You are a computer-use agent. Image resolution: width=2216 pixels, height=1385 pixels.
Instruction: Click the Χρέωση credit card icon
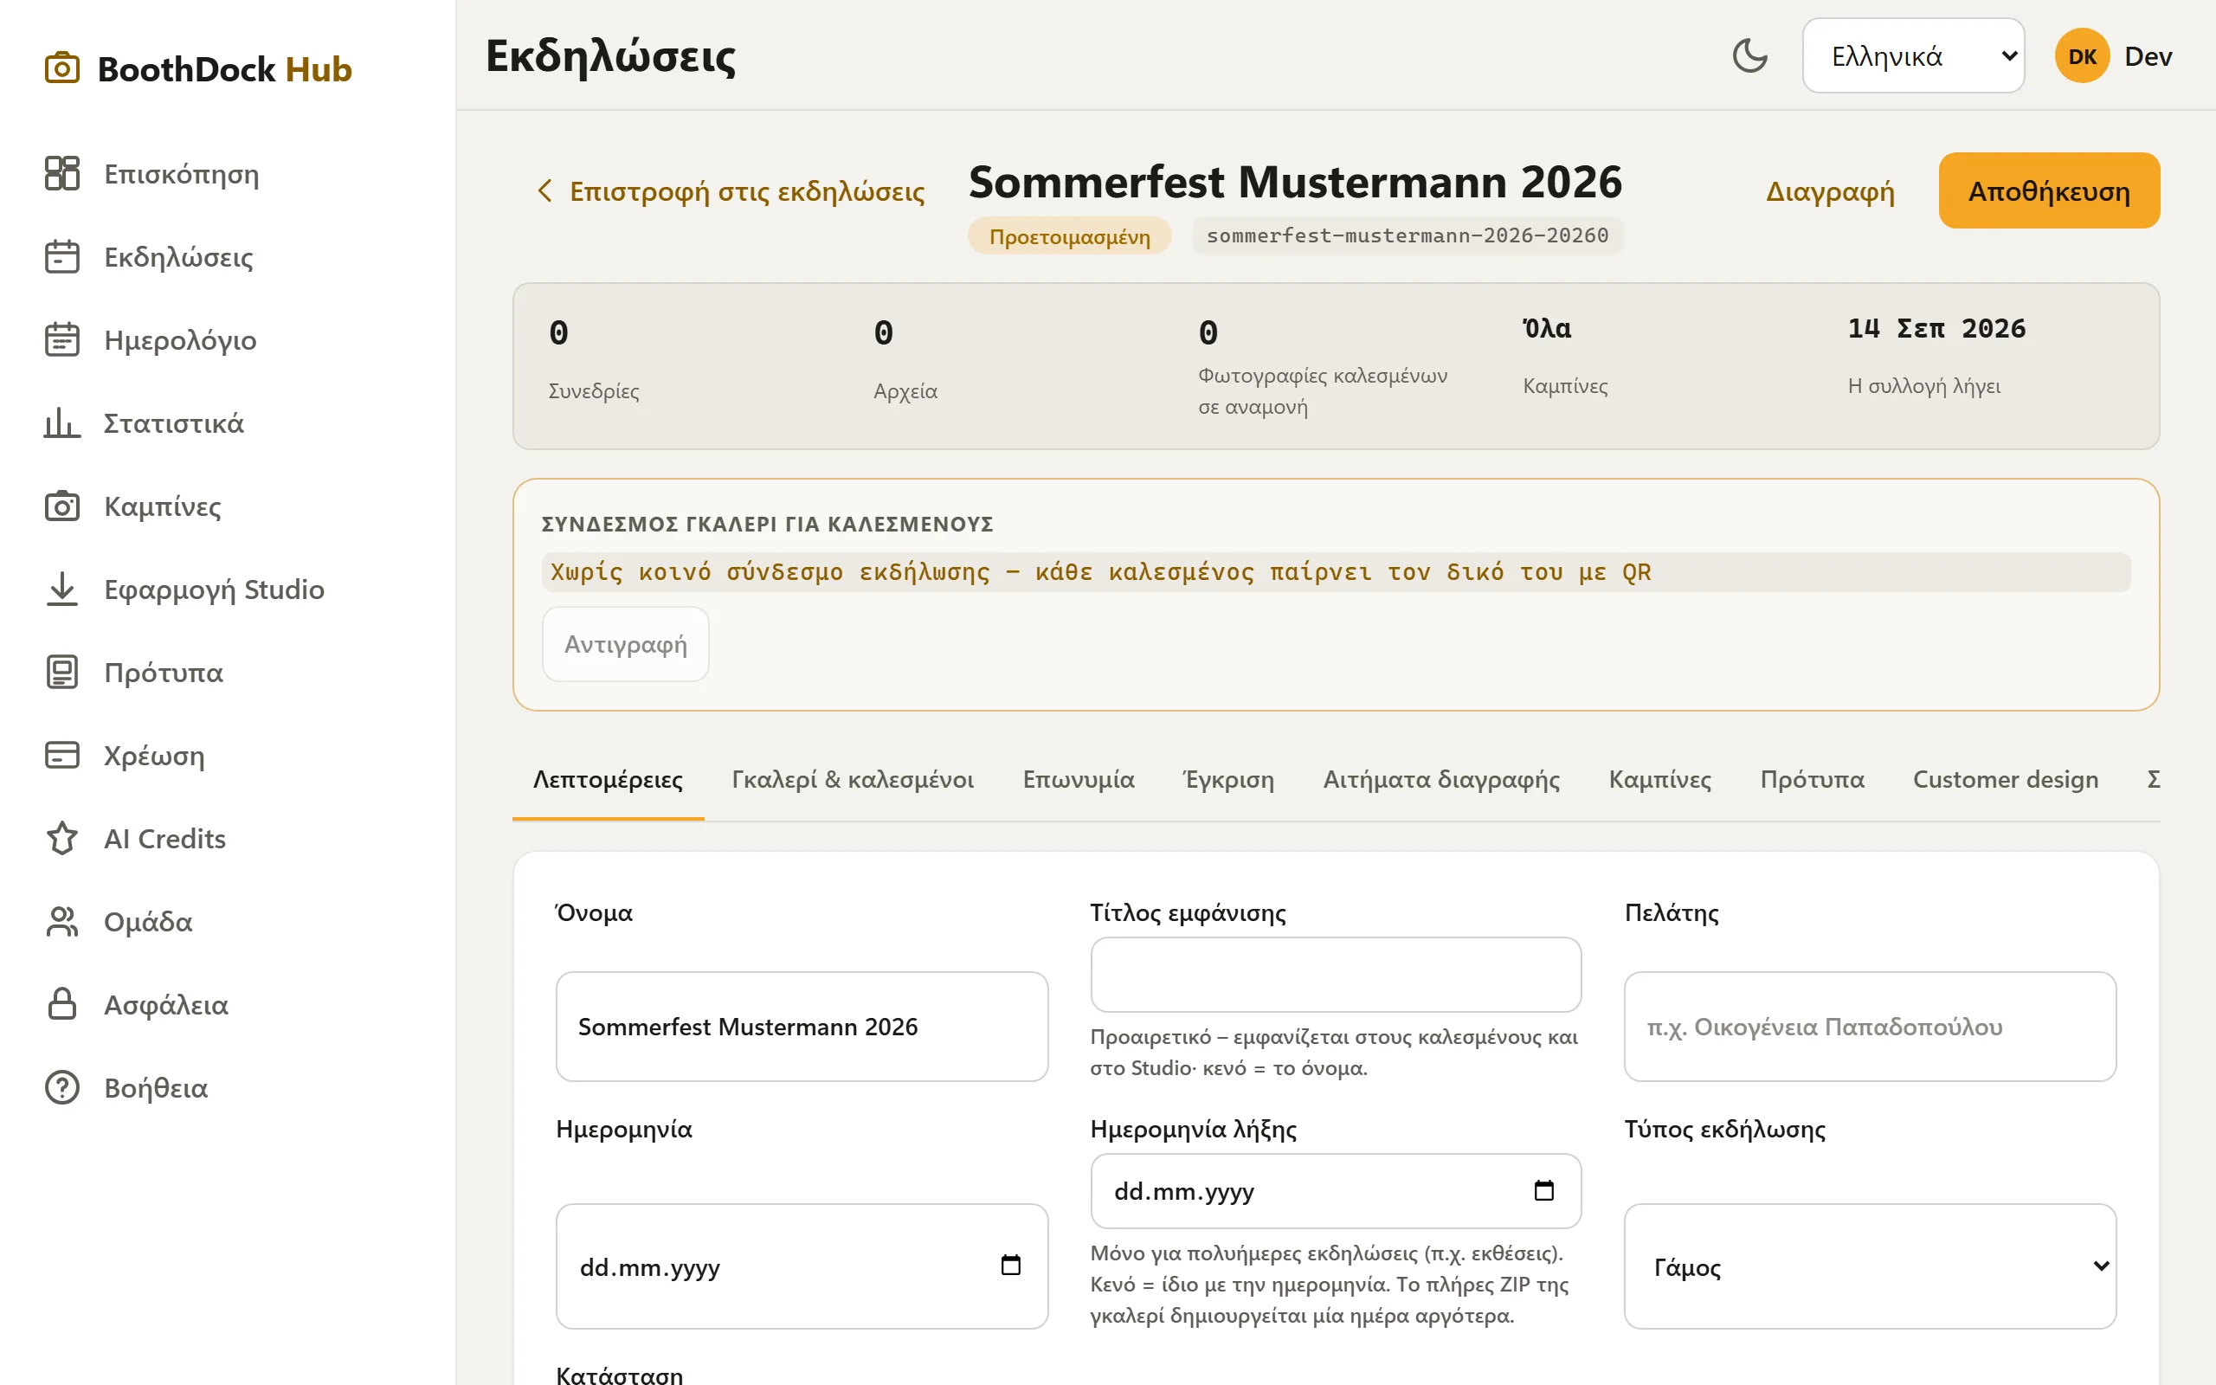pos(62,755)
